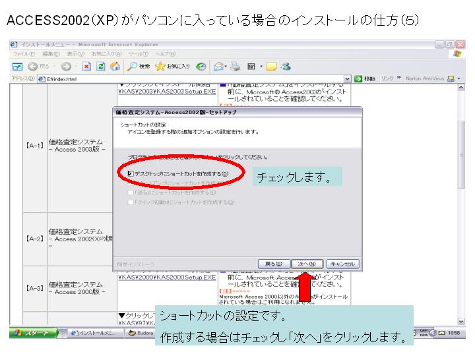Click the Stop page loading icon
The height and width of the screenshot is (356, 475).
86,67
